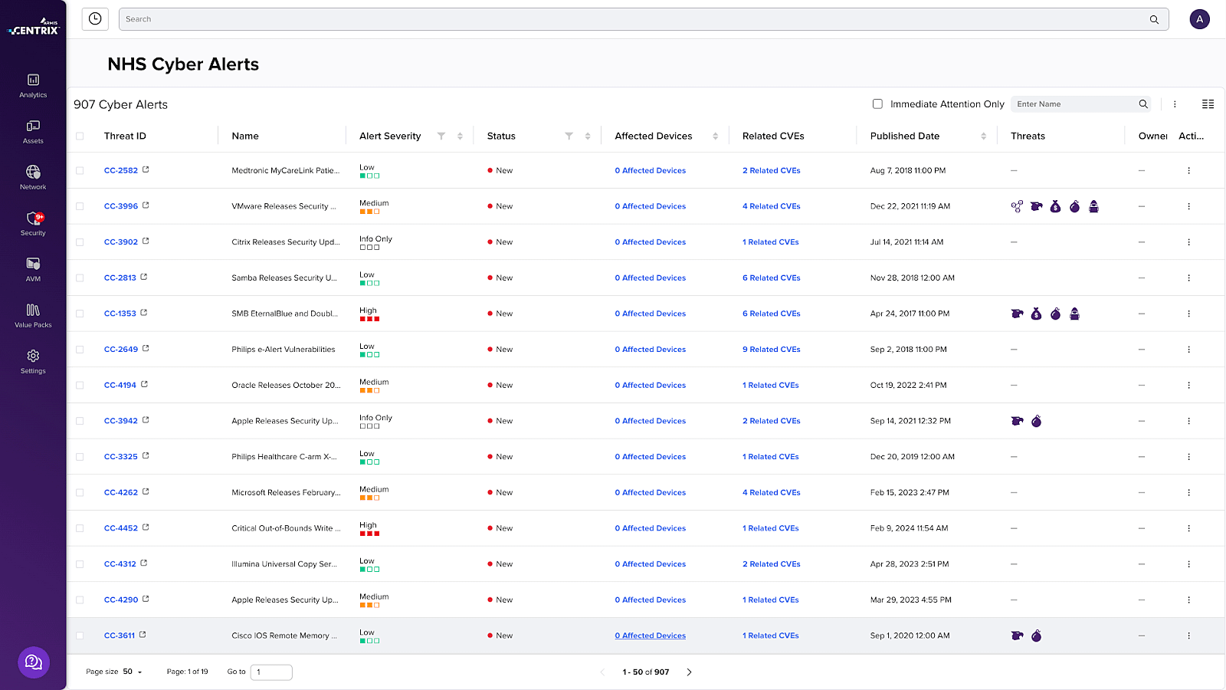Open 9 Related CVEs for CC-2649

tap(771, 349)
